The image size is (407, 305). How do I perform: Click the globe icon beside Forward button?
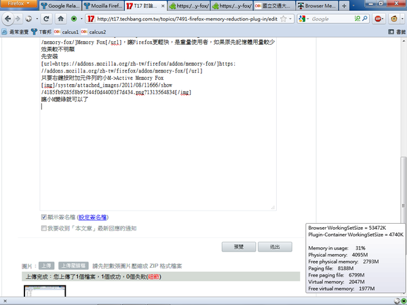(28, 19)
